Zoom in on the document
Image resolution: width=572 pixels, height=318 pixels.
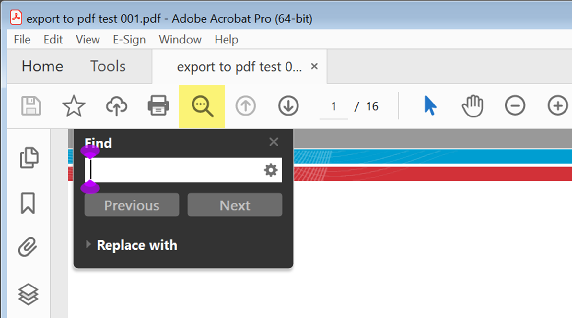pyautogui.click(x=558, y=105)
